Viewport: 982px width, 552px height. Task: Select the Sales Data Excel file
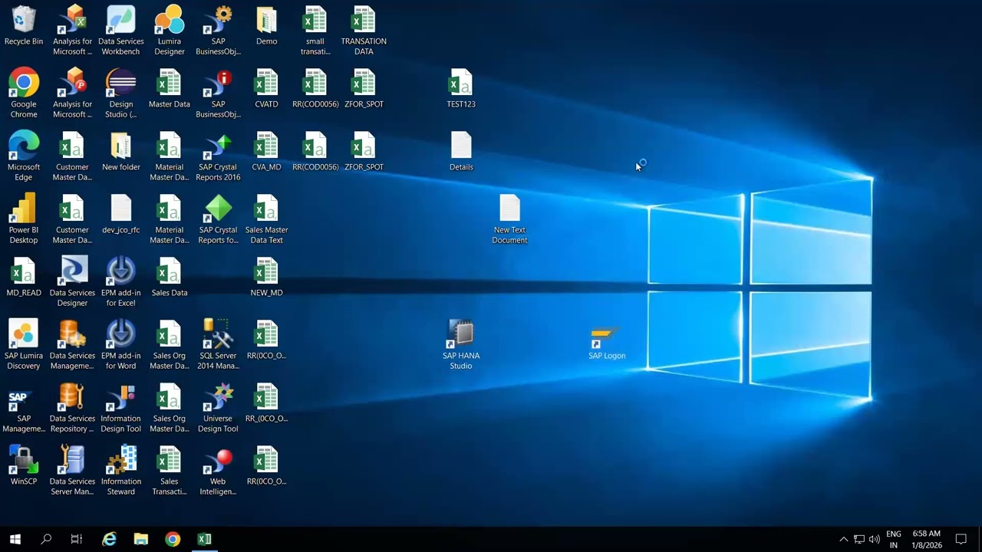(170, 278)
